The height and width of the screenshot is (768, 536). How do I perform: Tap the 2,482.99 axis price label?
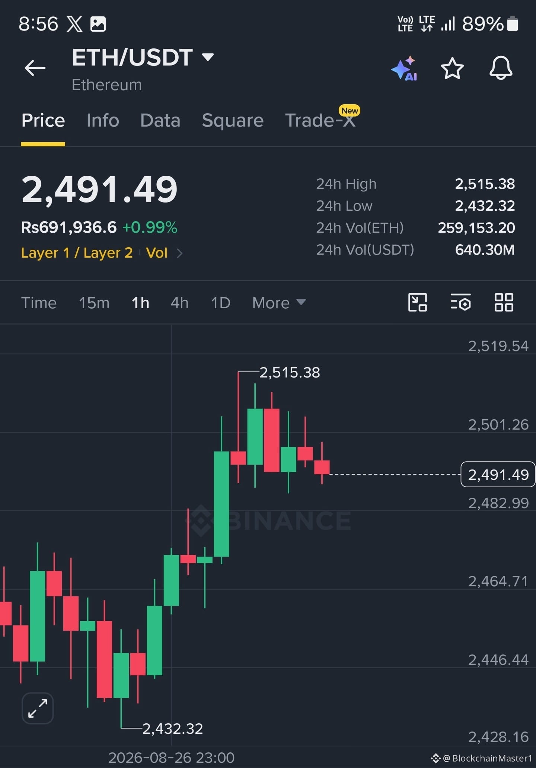click(x=498, y=503)
